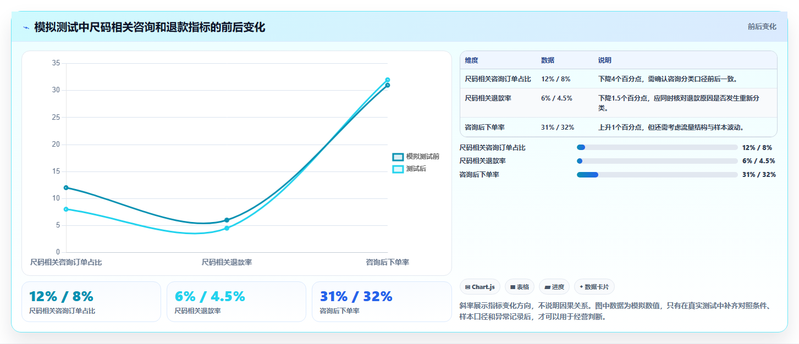Click the footnote text about 斜率展示指标变化方向
This screenshot has width=799, height=344.
(x=617, y=311)
